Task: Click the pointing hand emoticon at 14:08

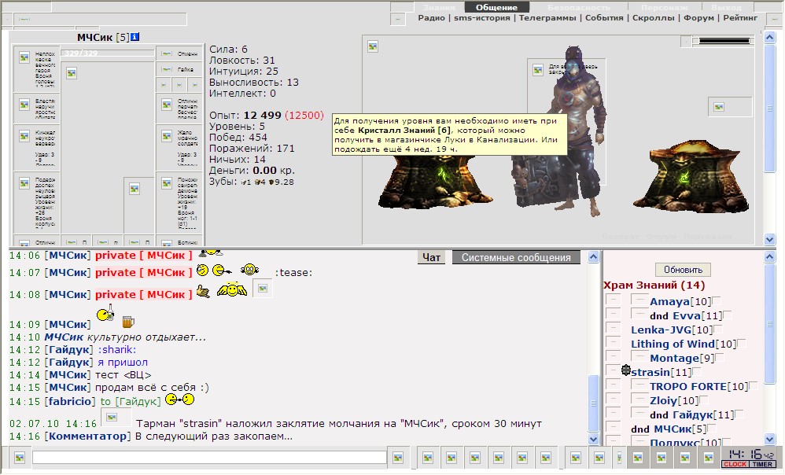Action: click(203, 291)
